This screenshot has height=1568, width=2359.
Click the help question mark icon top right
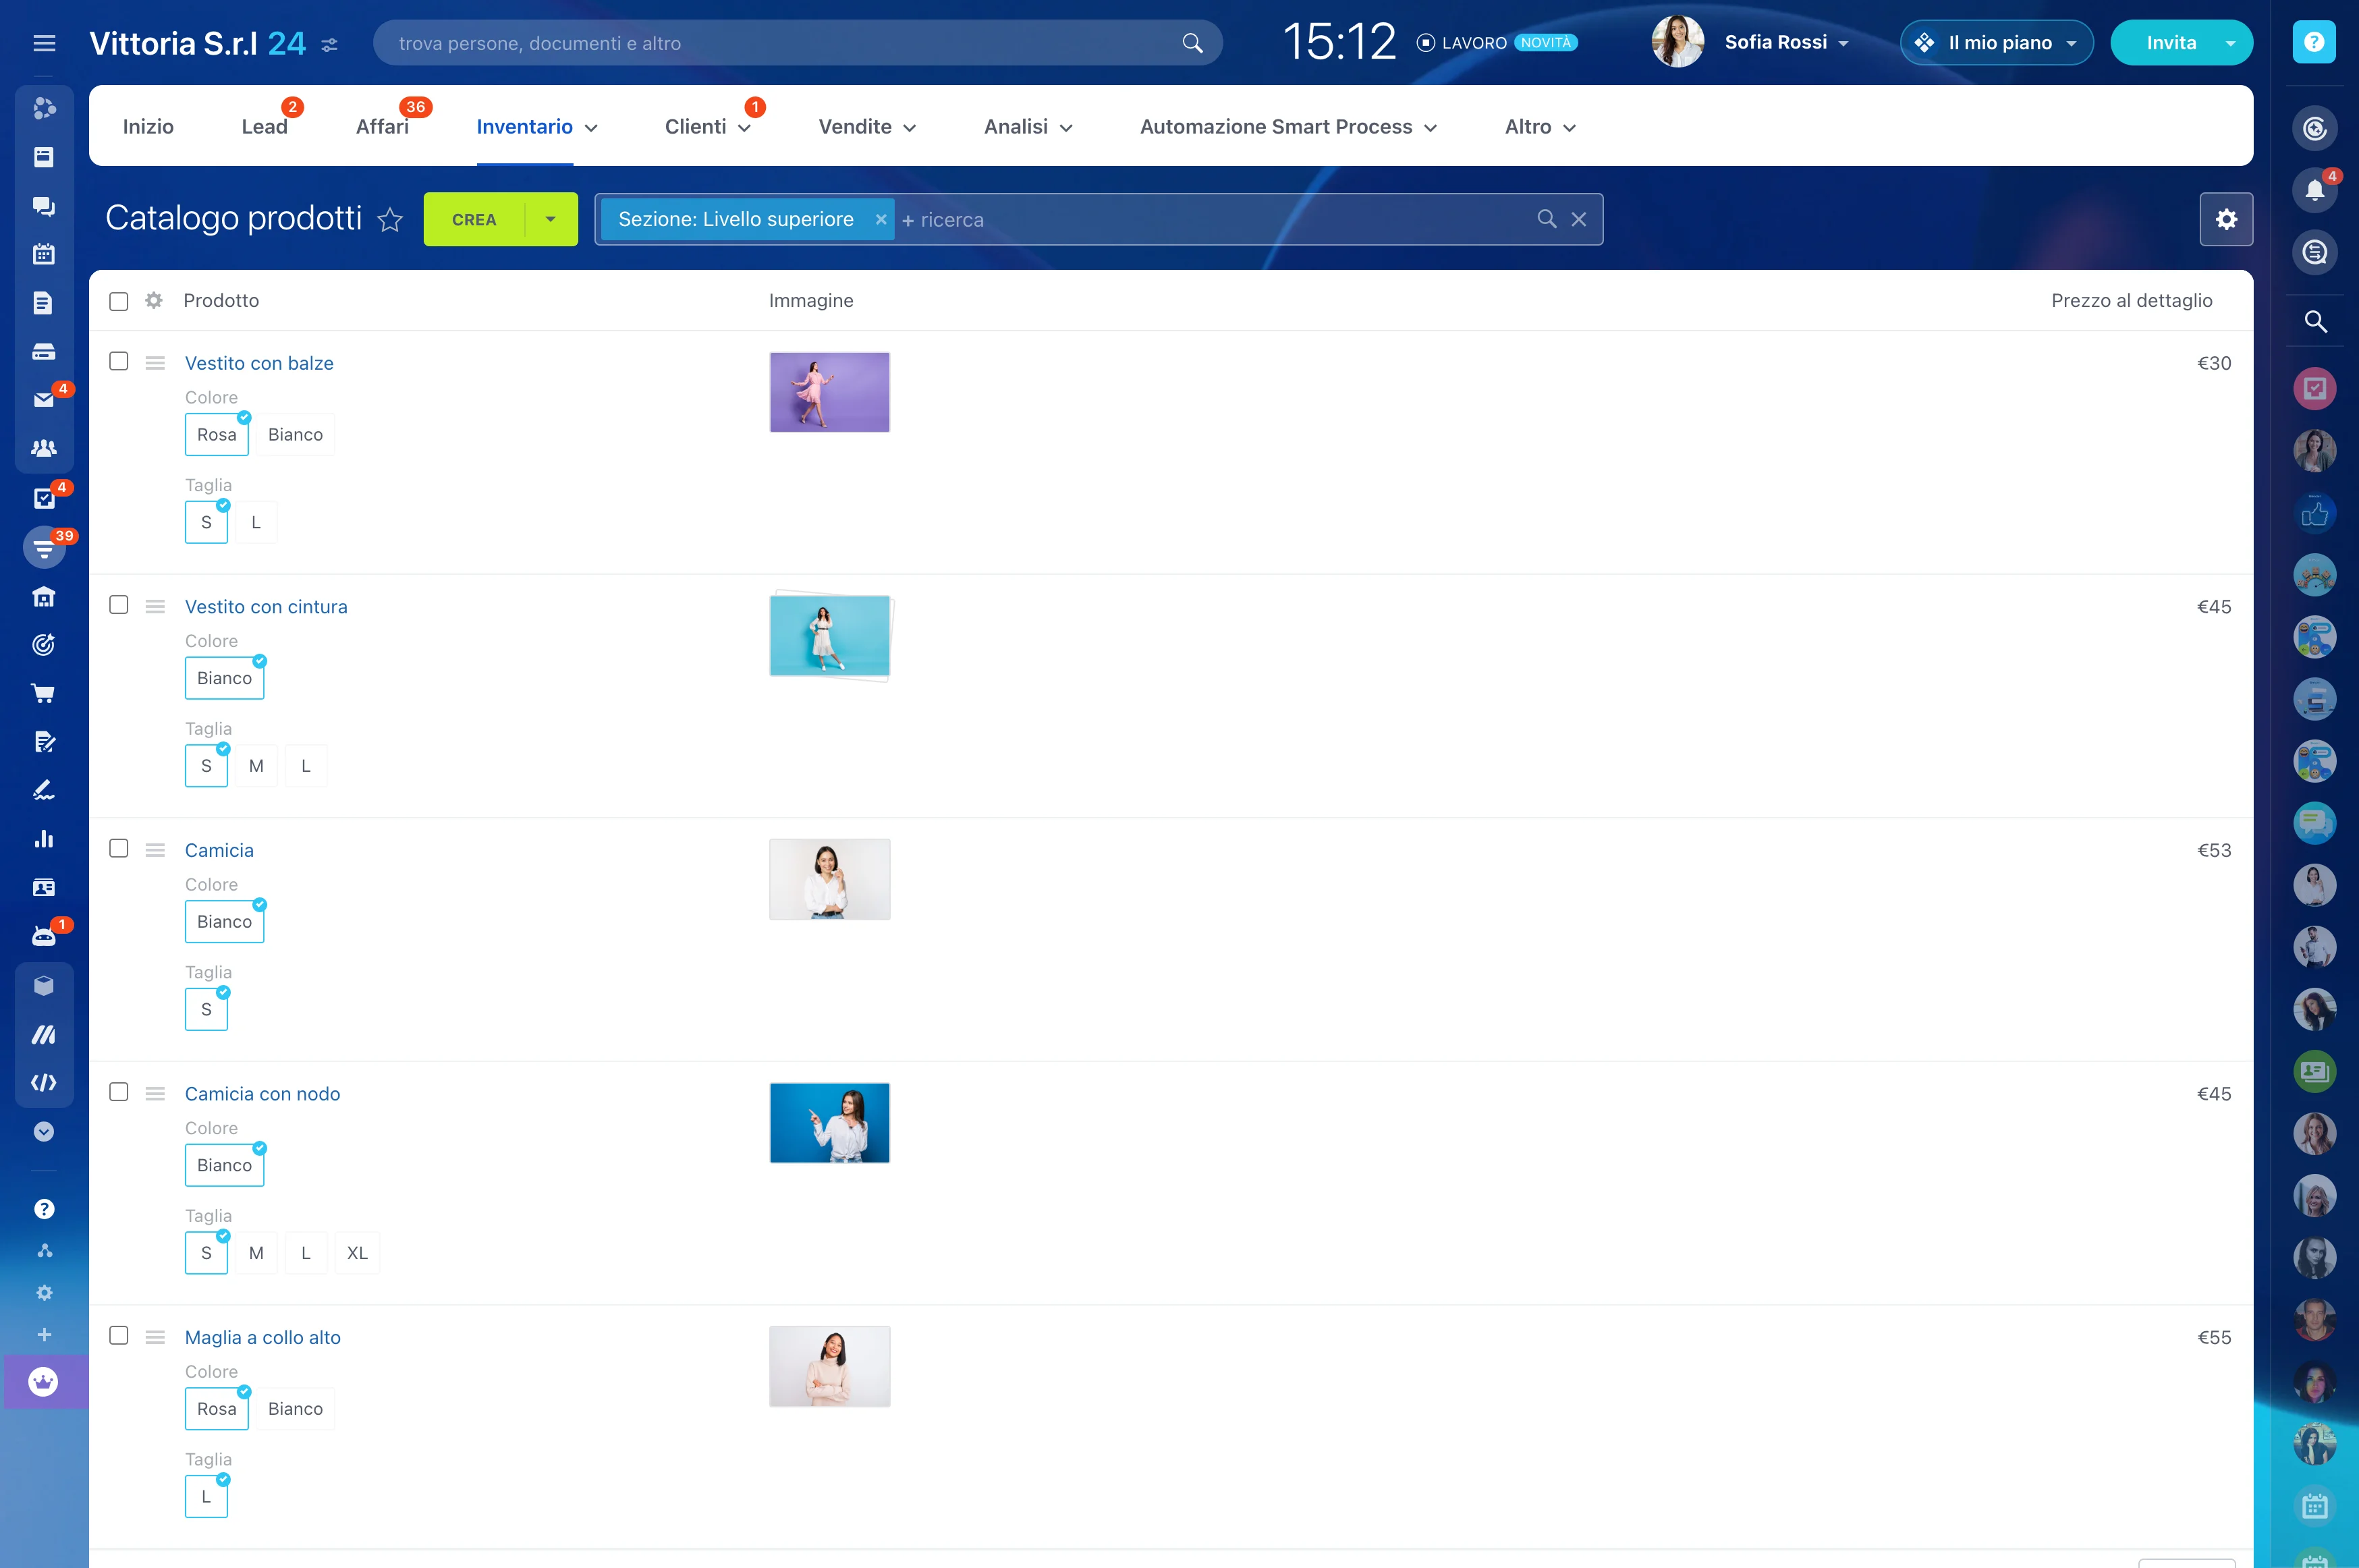point(2313,42)
